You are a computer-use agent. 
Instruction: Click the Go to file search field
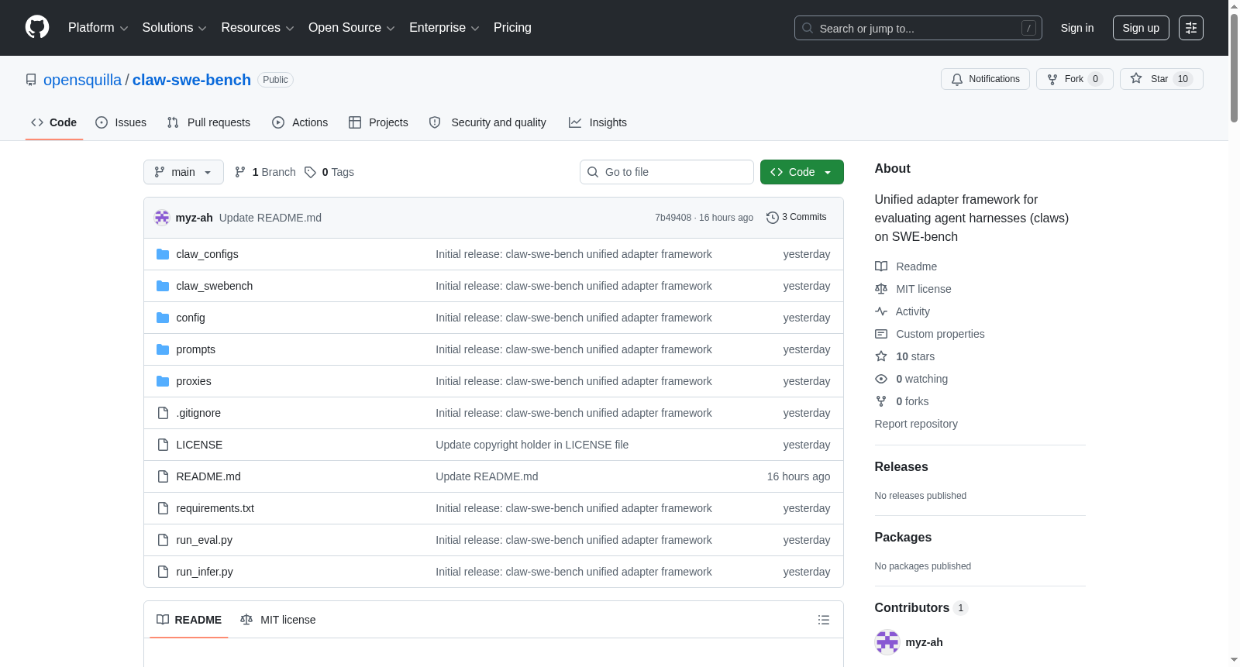coord(666,172)
